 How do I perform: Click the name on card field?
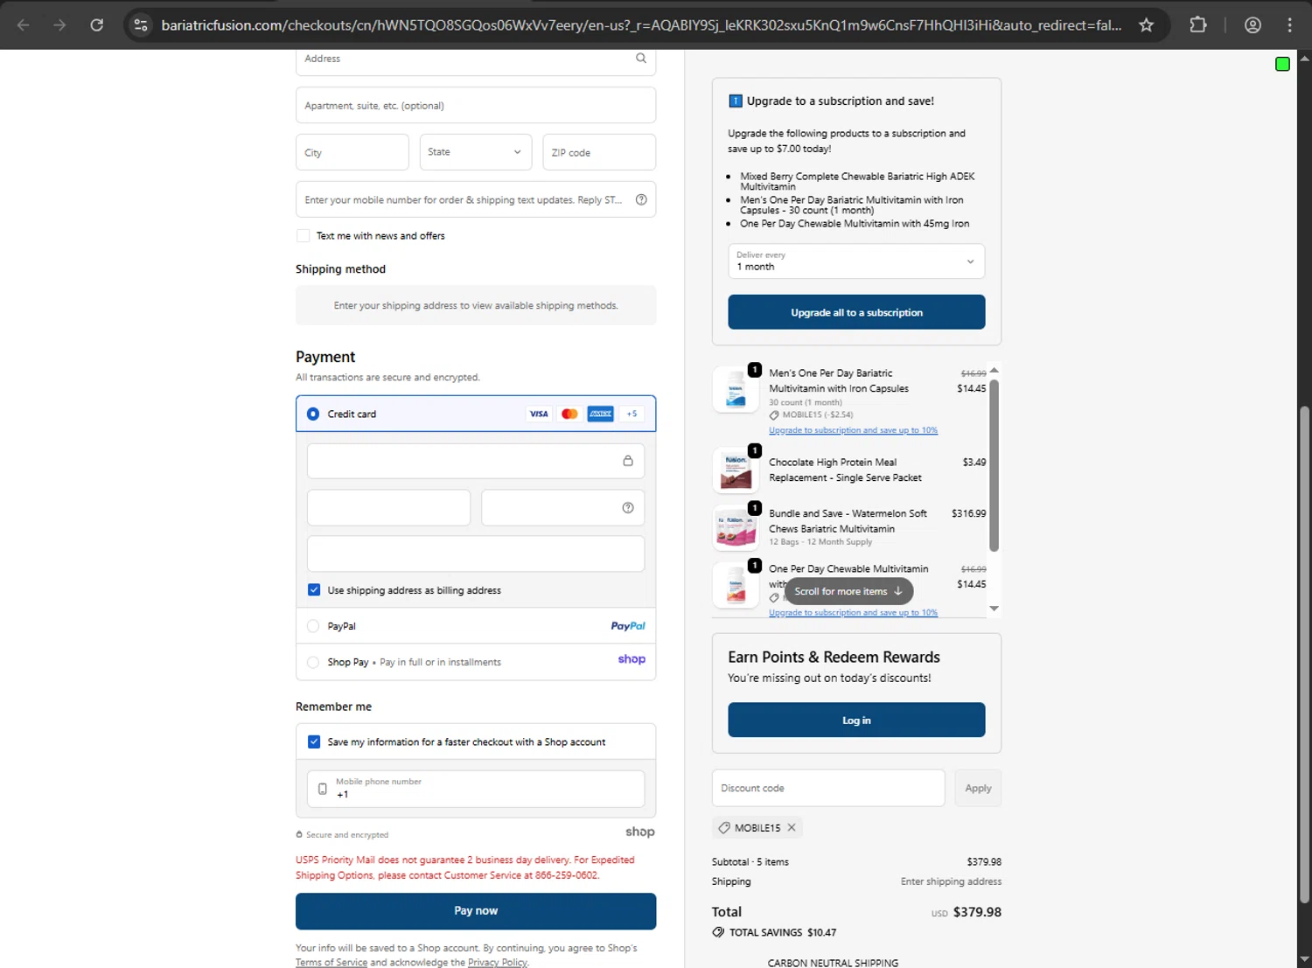click(476, 554)
